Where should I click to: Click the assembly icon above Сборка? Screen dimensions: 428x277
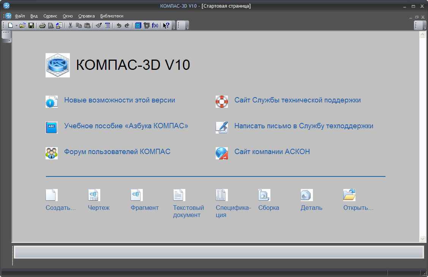click(x=264, y=195)
